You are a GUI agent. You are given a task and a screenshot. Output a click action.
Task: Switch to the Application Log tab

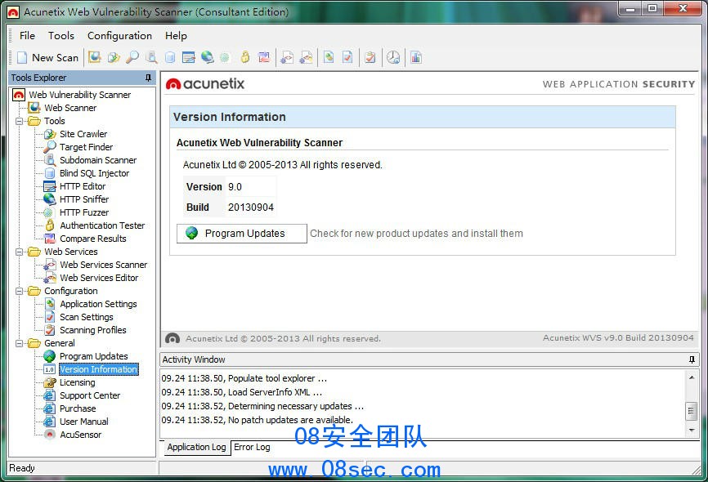(196, 447)
